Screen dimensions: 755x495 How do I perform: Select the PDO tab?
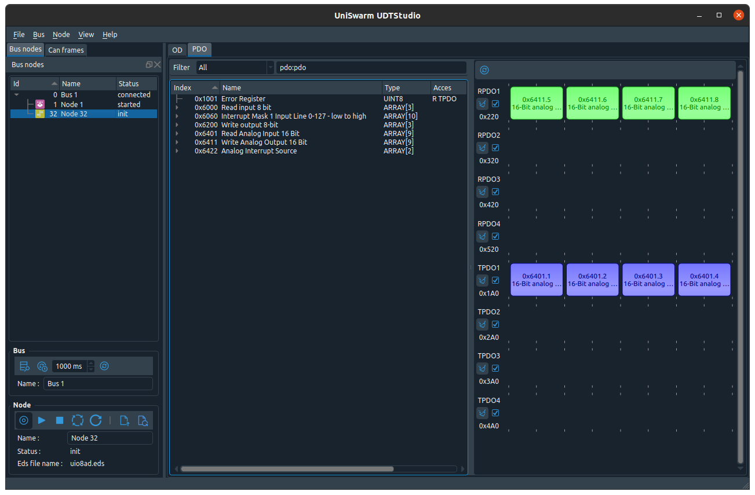click(199, 50)
